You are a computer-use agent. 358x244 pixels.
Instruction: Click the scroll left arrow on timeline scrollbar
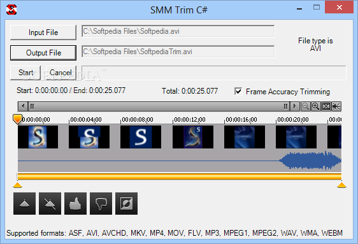pos(23,106)
